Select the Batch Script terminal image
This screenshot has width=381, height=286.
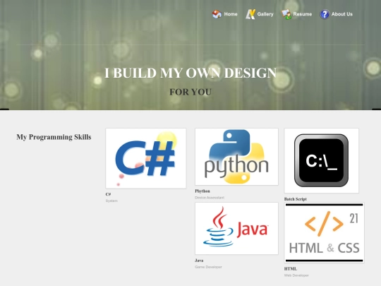322,160
